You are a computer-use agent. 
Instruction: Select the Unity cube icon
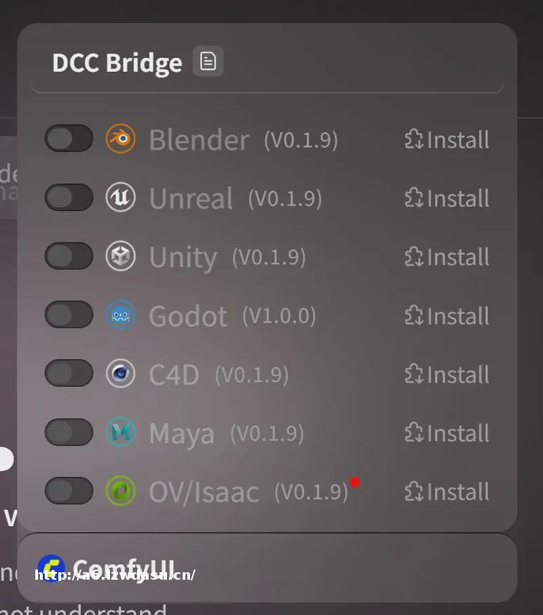(120, 257)
